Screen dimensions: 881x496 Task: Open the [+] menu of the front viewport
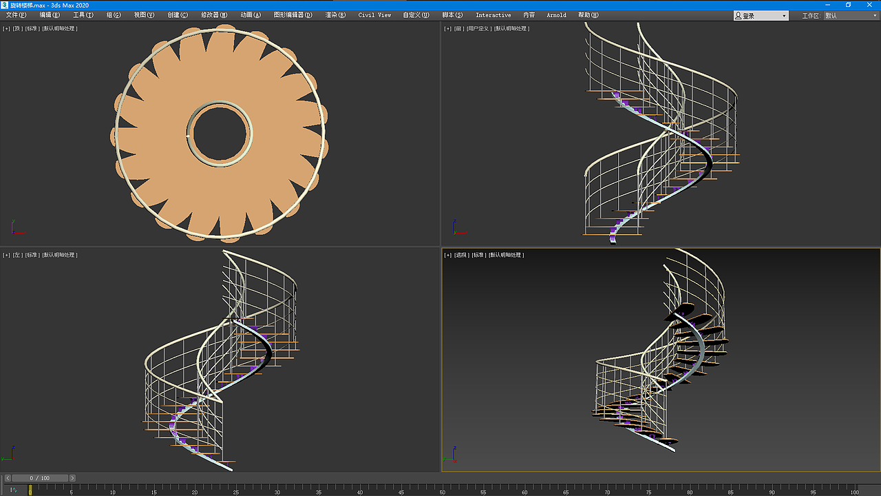coord(448,28)
